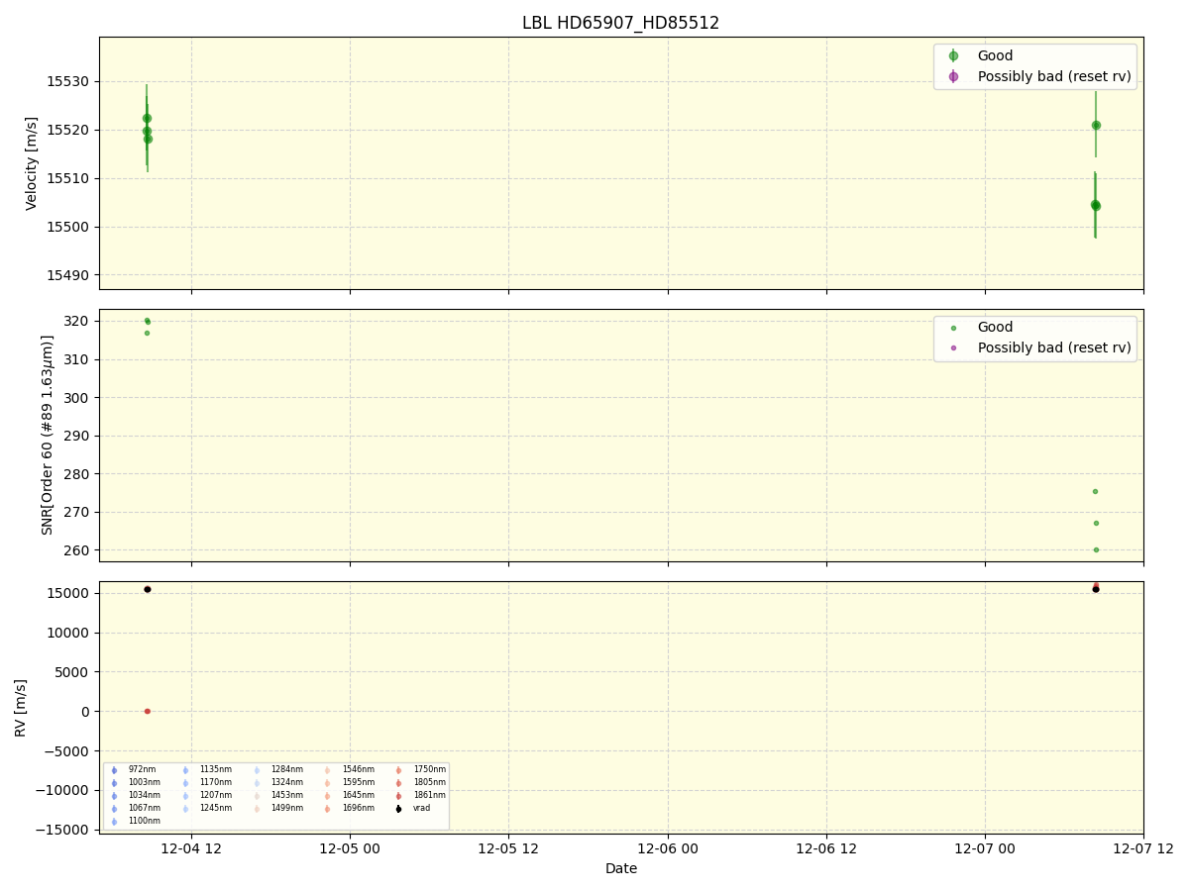Click the 260 SNR tick label
Image resolution: width=1189 pixels, height=891 pixels.
click(x=76, y=550)
